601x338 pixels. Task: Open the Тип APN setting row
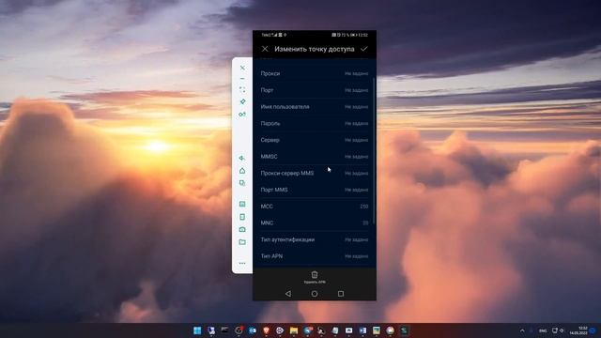click(315, 256)
